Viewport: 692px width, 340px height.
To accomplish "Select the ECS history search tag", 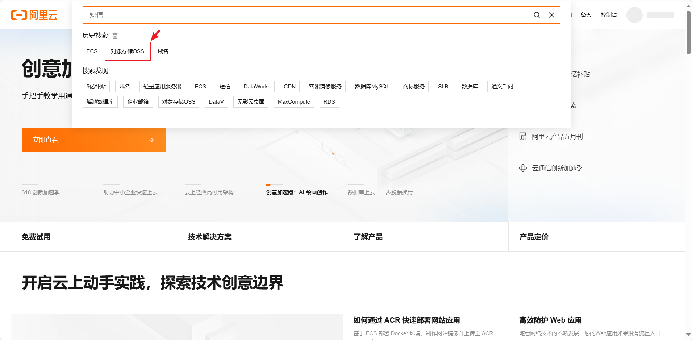I will (92, 51).
